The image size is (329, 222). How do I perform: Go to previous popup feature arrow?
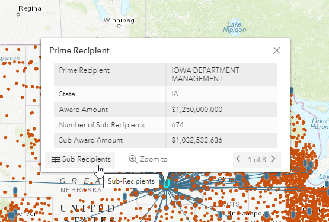238,159
